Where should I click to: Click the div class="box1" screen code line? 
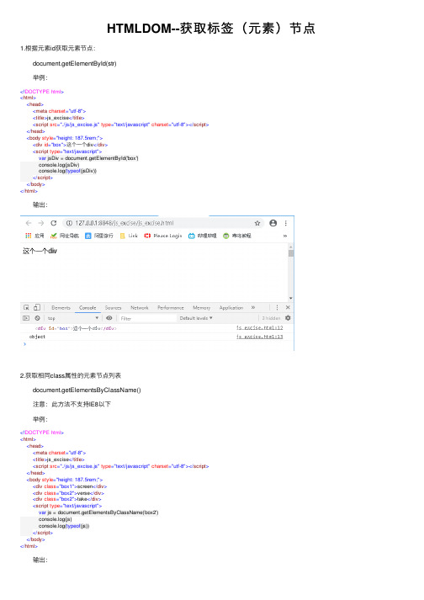point(70,486)
